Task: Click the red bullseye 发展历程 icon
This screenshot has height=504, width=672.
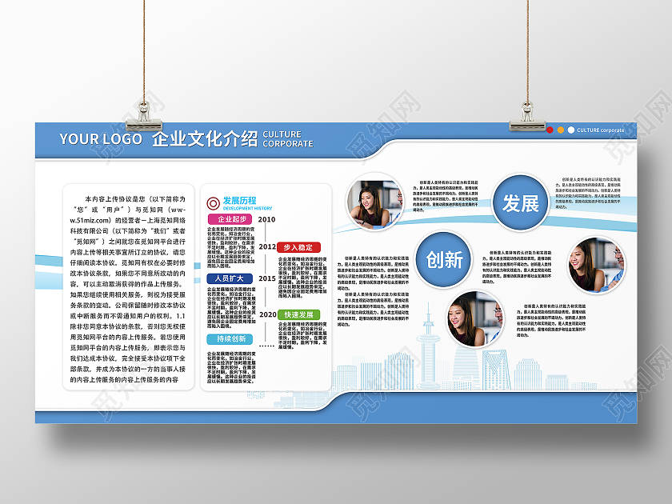Action: [x=213, y=202]
